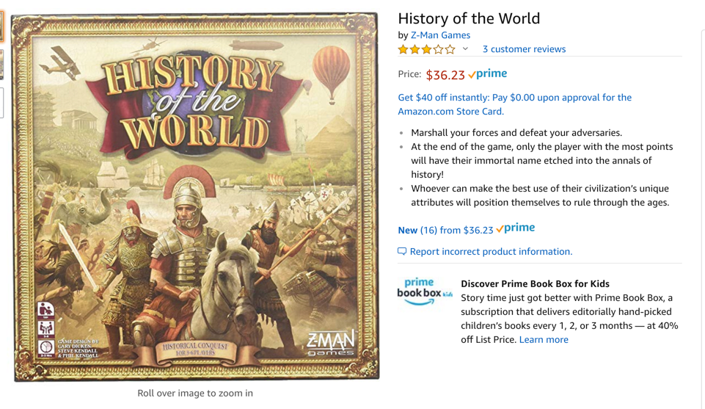Expand the ratings breakdown chevron
Screen dimensions: 705x409
[x=465, y=49]
